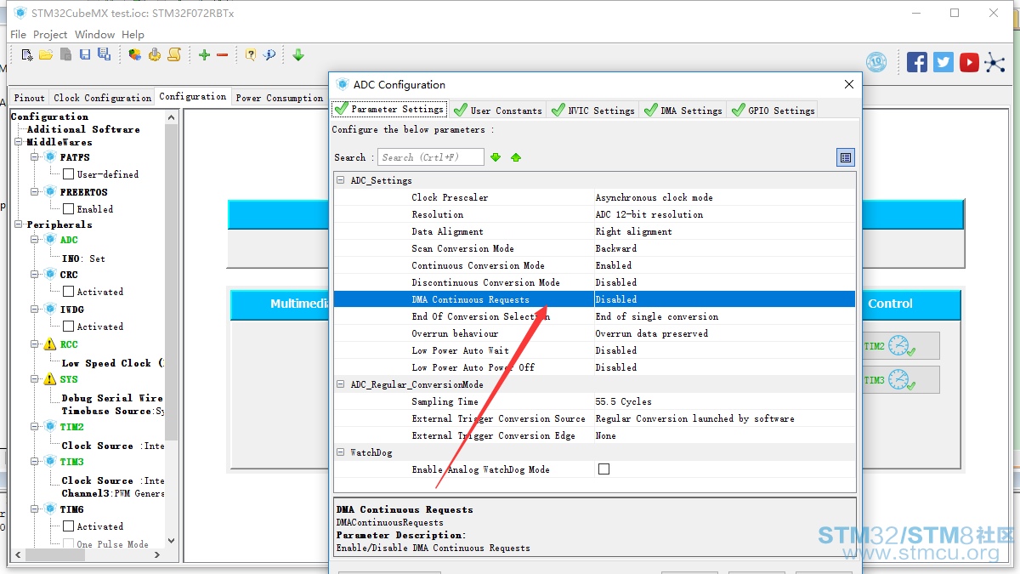Click the red minus toolbar icon
The width and height of the screenshot is (1020, 574).
[223, 54]
